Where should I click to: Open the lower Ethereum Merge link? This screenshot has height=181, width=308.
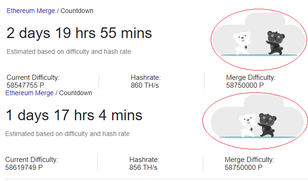pos(29,93)
